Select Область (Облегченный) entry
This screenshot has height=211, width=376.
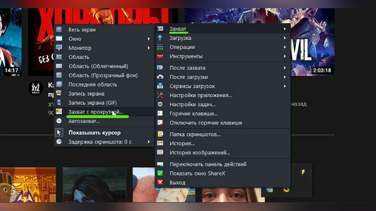104,66
